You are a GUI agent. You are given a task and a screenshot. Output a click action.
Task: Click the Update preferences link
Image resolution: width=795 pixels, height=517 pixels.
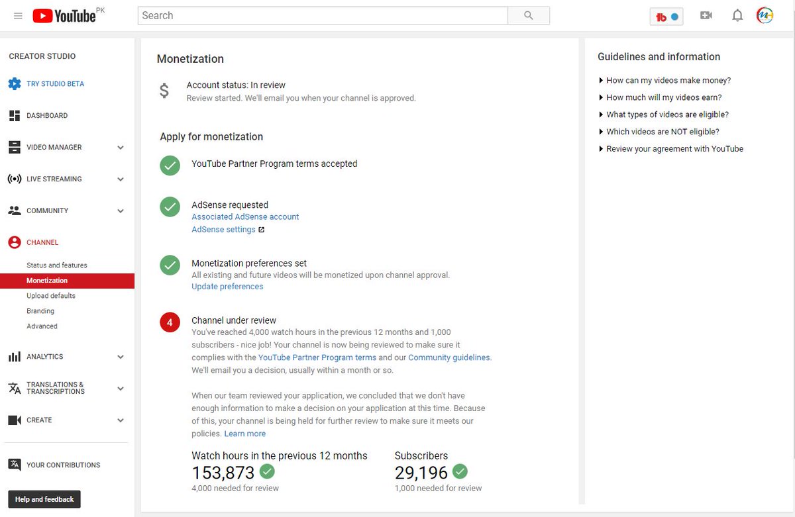pos(227,287)
